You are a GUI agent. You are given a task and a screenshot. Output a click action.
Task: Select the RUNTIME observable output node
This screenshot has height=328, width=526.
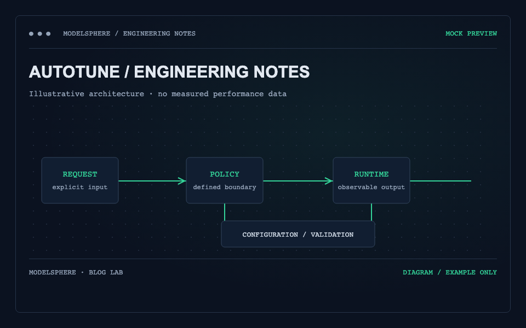[371, 180]
